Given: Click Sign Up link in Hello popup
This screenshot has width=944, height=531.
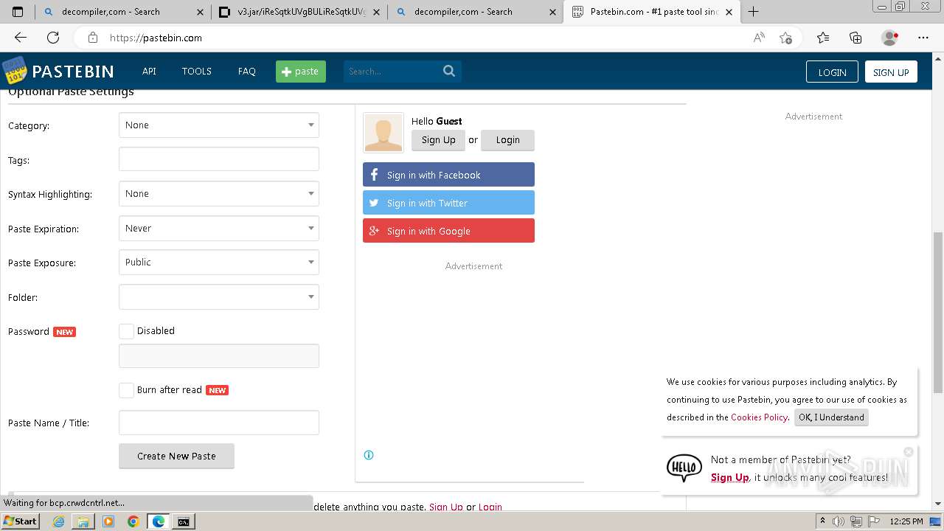Looking at the screenshot, I should coord(730,477).
